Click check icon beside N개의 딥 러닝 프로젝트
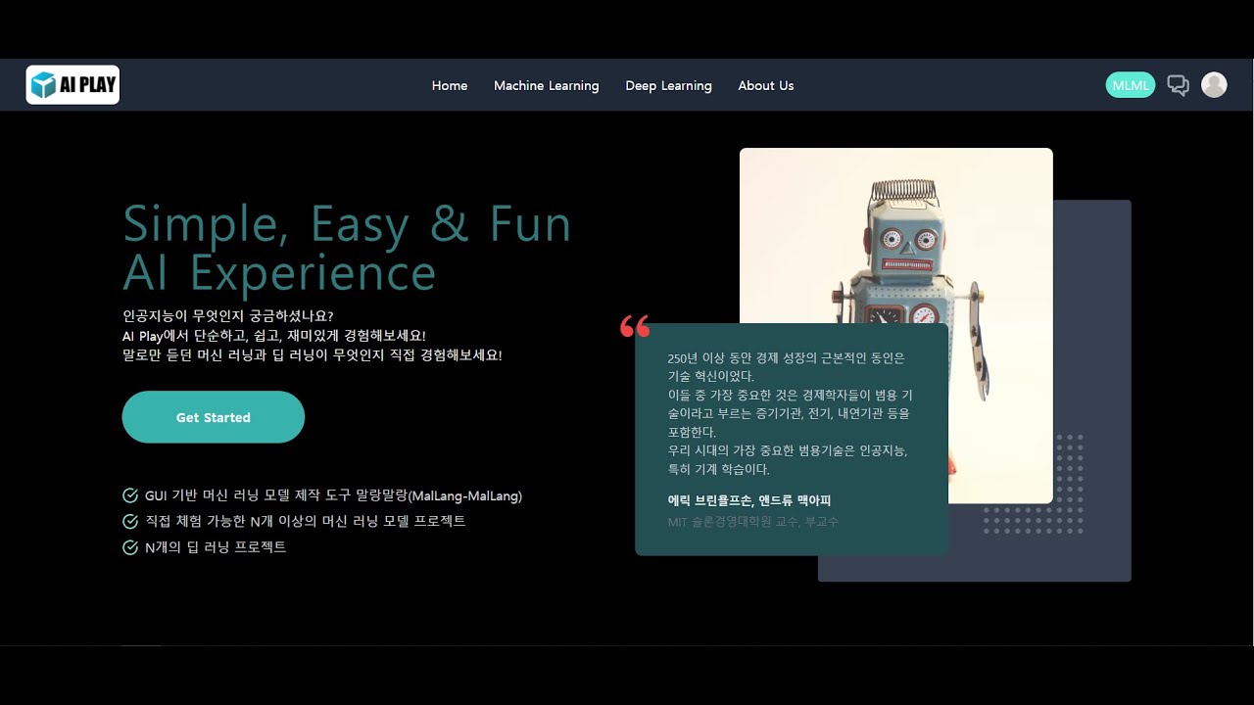This screenshot has width=1254, height=705. [x=130, y=547]
